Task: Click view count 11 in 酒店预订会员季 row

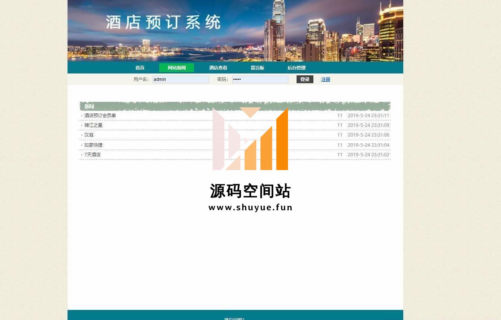Action: (340, 116)
